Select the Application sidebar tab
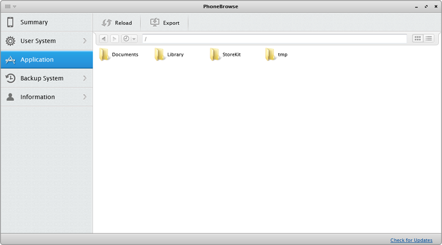Viewport: 442px width, 245px height. coord(46,60)
